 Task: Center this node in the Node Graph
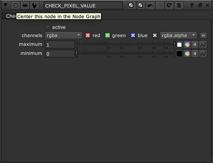click(x=16, y=5)
